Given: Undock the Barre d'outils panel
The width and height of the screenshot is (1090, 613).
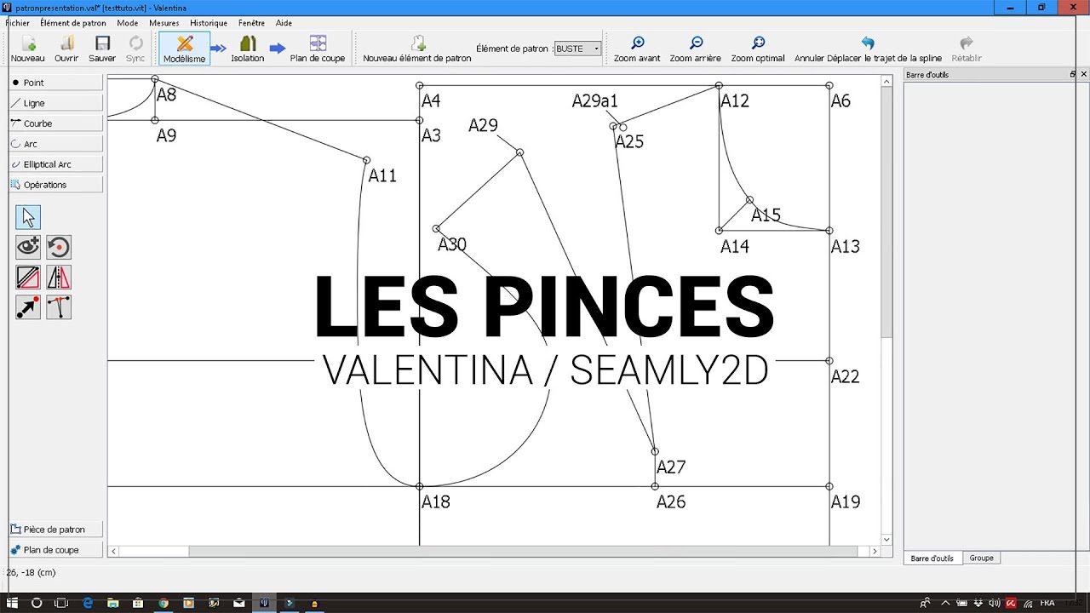Looking at the screenshot, I should [x=1073, y=75].
